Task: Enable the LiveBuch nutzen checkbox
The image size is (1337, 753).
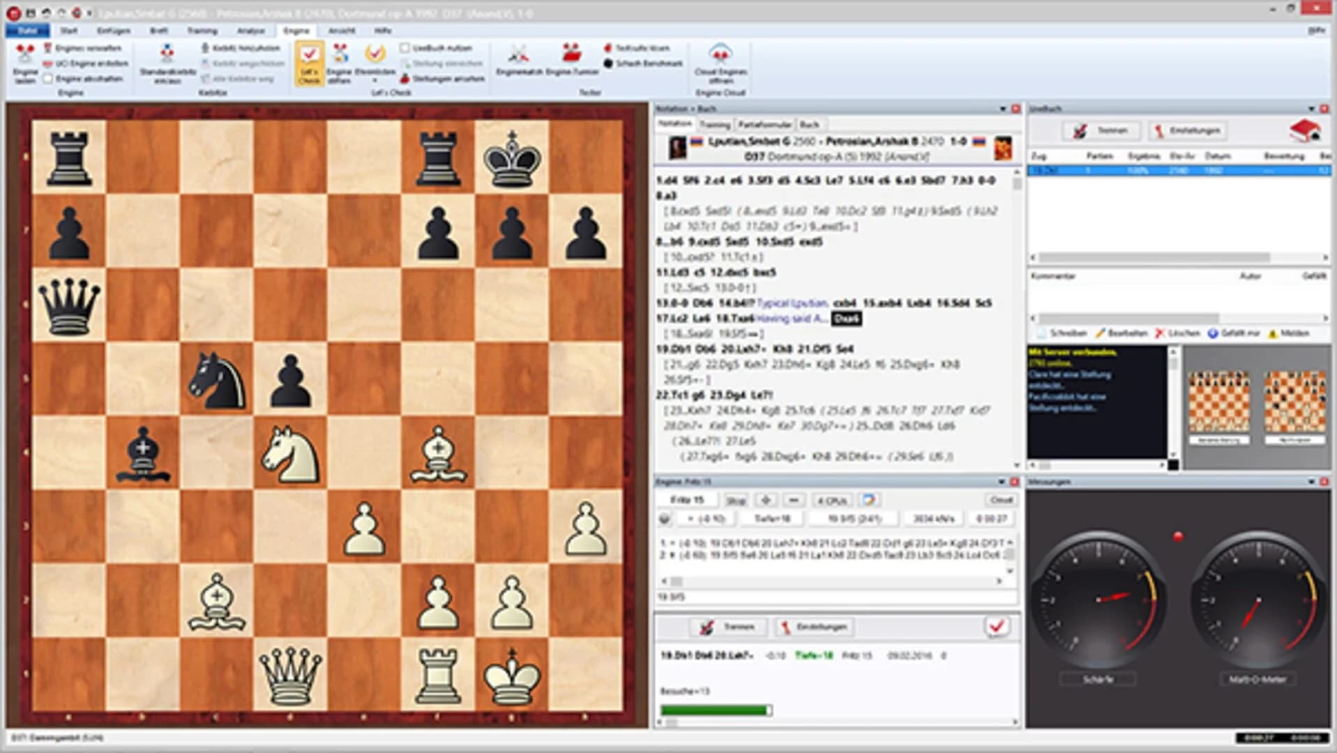Action: click(x=406, y=47)
